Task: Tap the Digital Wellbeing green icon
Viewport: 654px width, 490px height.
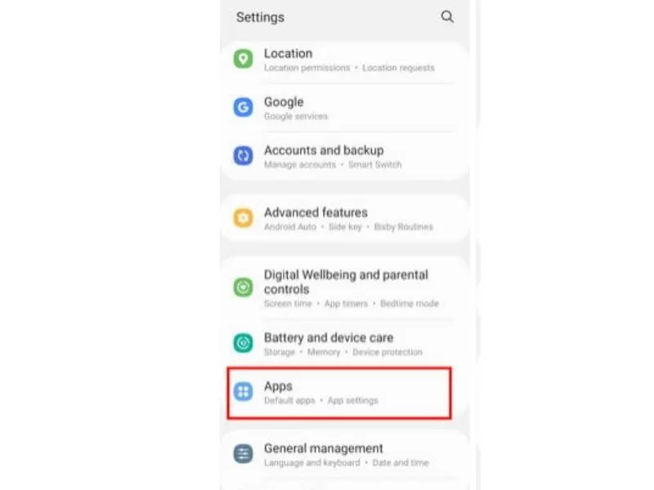Action: [x=243, y=287]
